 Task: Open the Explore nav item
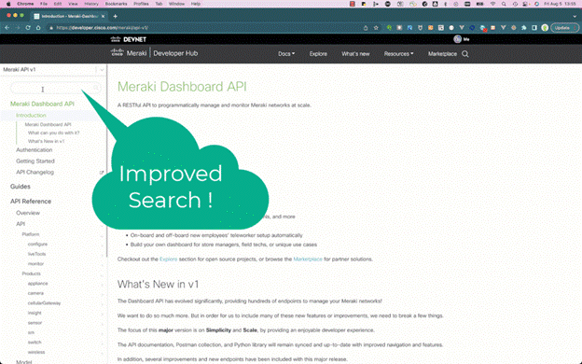tap(318, 54)
